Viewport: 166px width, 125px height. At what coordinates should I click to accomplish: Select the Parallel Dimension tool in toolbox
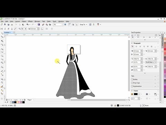coord(2,71)
